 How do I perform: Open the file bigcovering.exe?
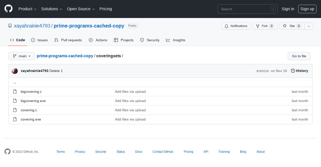(x=33, y=101)
